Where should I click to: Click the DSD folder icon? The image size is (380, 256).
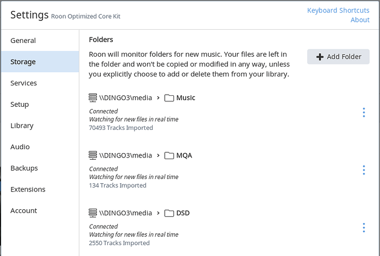[x=169, y=214]
